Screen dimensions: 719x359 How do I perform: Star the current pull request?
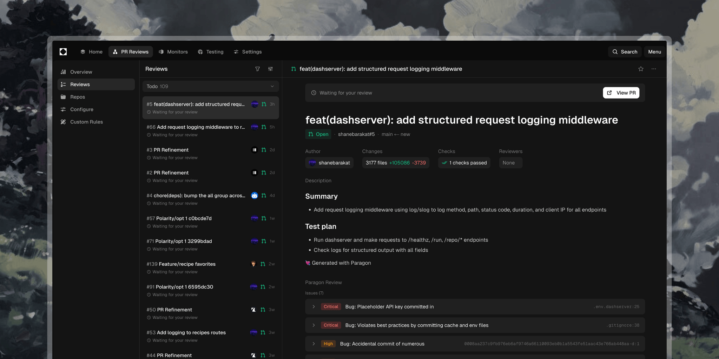click(x=641, y=69)
